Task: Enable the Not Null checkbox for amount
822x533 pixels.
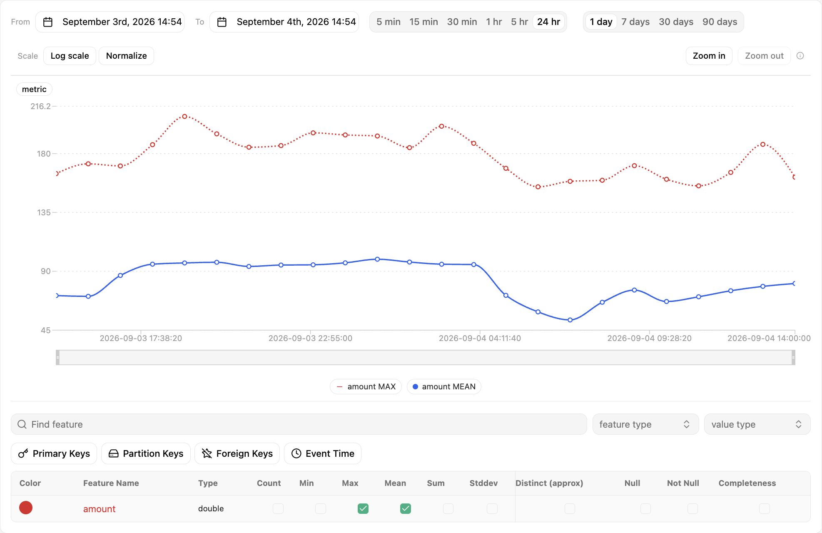Action: pos(692,508)
